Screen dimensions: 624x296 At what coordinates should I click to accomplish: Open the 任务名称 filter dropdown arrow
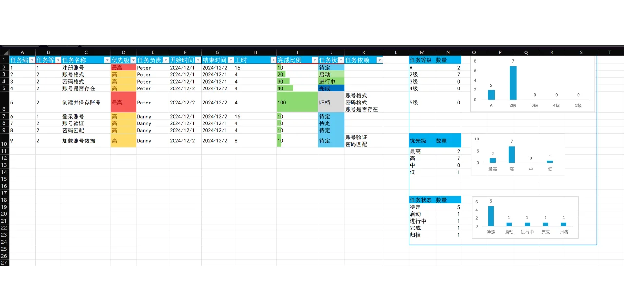click(x=107, y=60)
